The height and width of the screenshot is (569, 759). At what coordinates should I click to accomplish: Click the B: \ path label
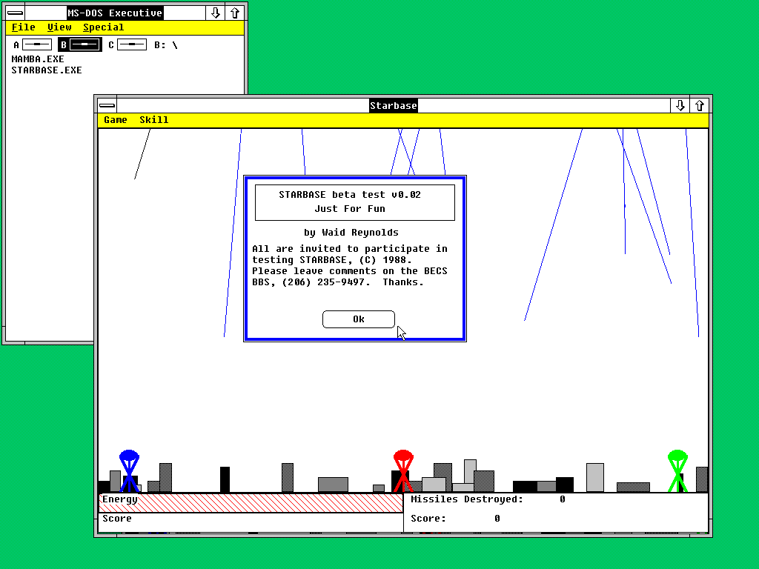tap(166, 45)
